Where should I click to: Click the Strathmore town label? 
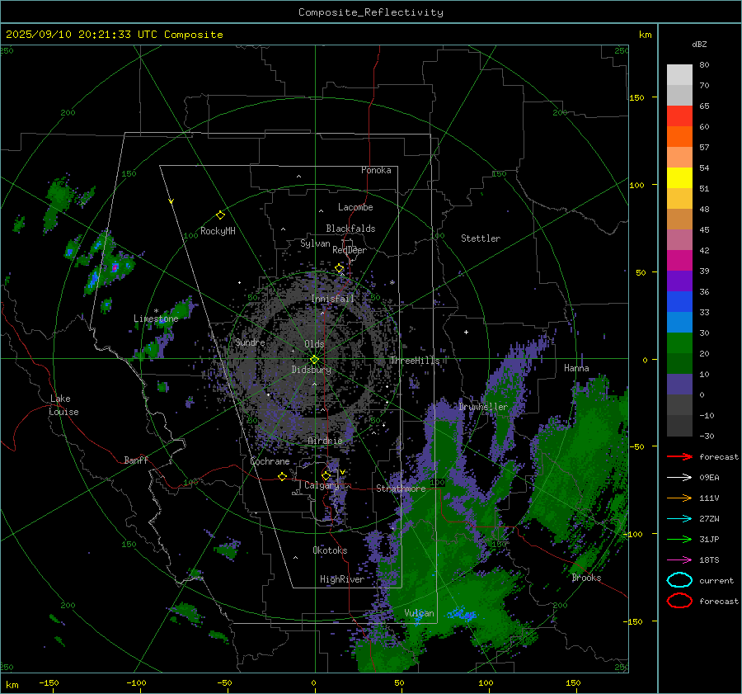tap(401, 489)
